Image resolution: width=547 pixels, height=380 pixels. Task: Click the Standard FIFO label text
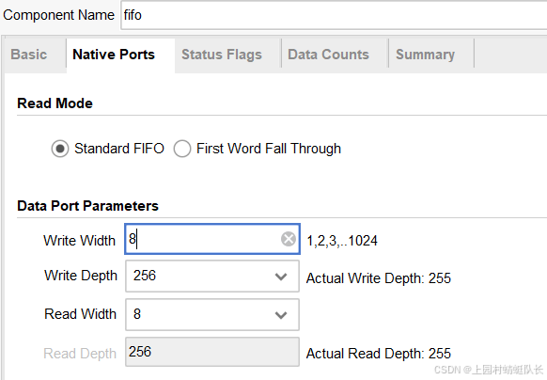click(x=119, y=149)
